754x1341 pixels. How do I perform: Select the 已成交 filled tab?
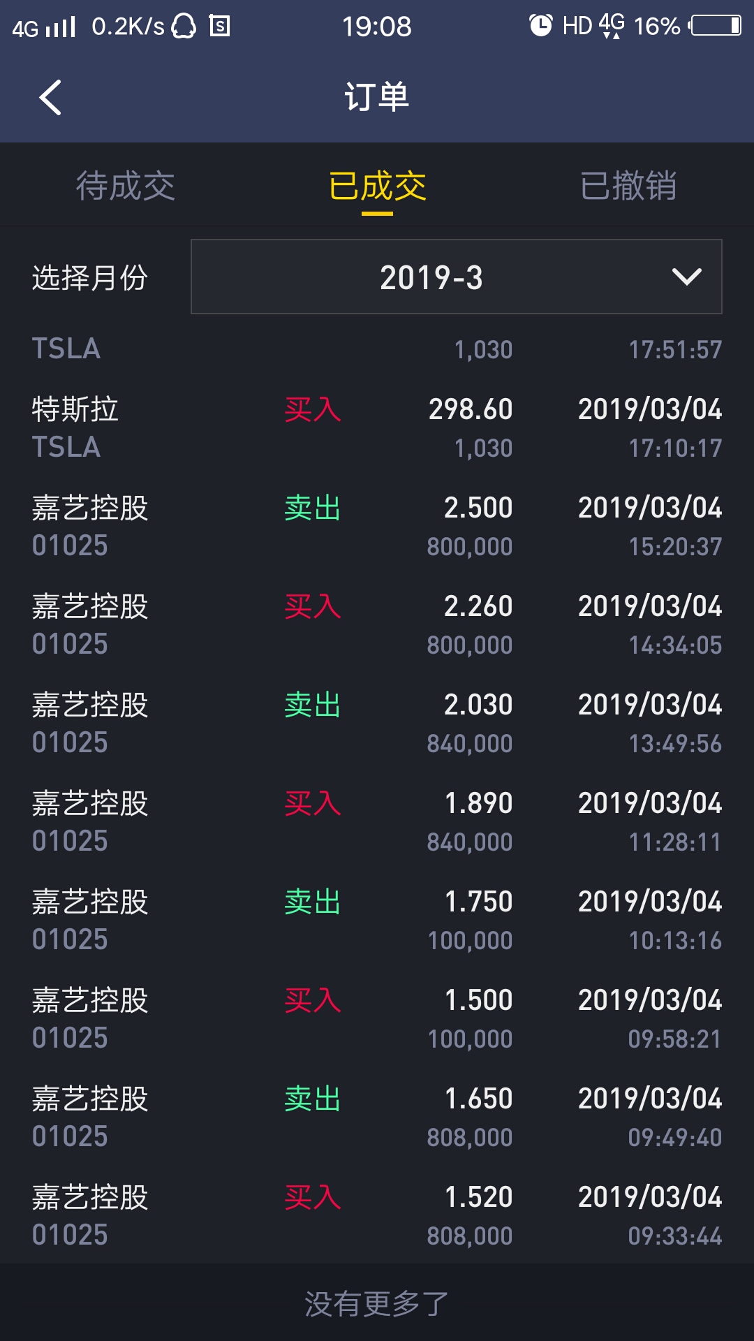pos(377,186)
